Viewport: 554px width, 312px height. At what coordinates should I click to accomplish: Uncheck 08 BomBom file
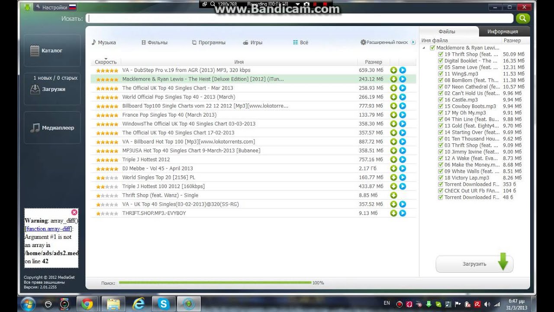coord(441,81)
